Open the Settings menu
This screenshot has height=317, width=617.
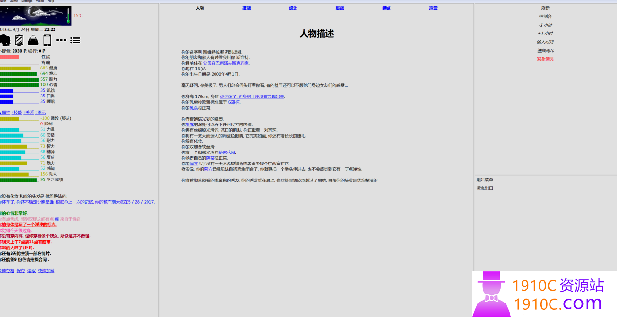pyautogui.click(x=27, y=1)
